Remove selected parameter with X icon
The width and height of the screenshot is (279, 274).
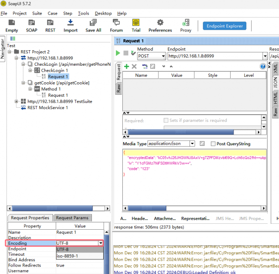point(134,67)
